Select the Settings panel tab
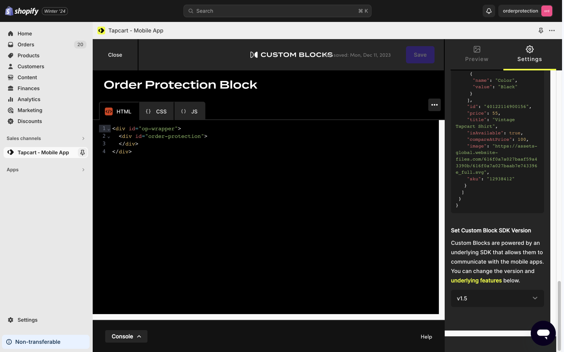The image size is (564, 352). pyautogui.click(x=530, y=54)
